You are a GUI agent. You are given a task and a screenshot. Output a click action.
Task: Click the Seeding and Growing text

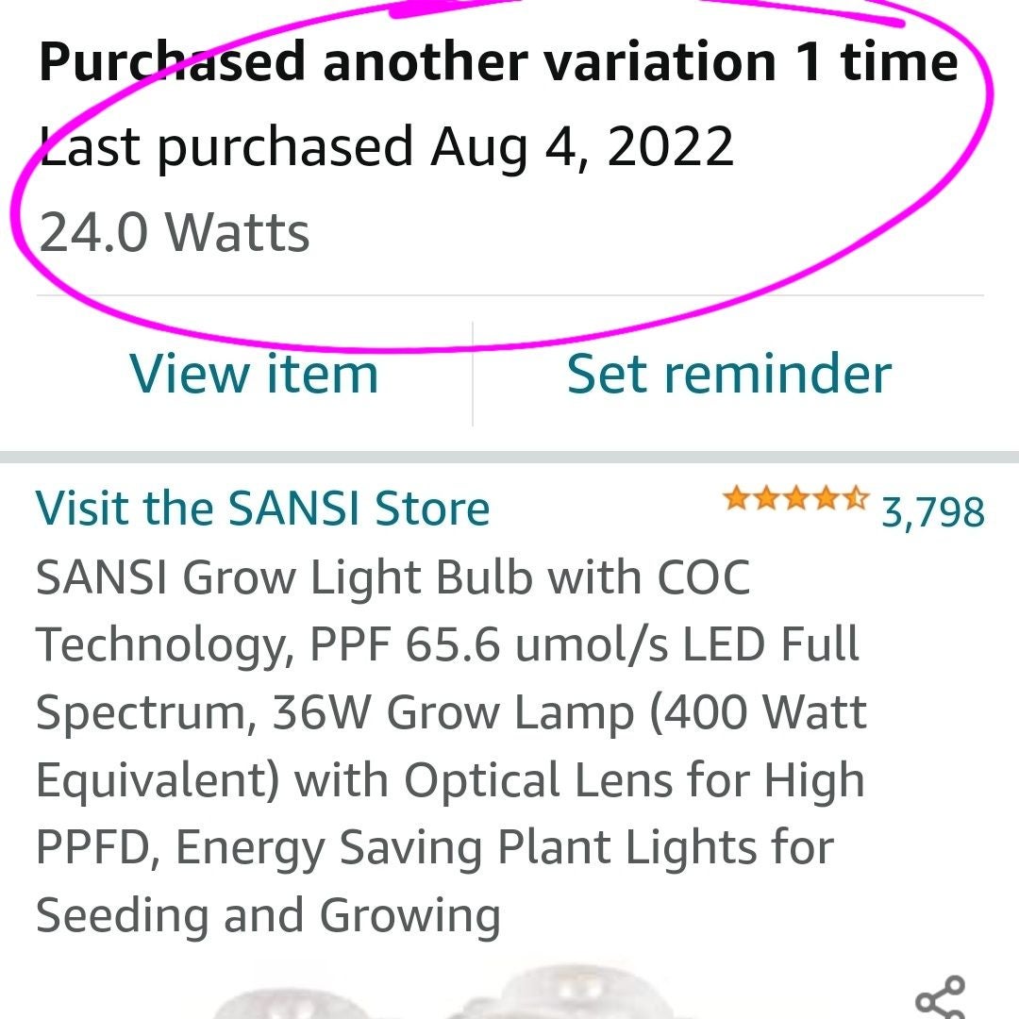click(x=268, y=915)
